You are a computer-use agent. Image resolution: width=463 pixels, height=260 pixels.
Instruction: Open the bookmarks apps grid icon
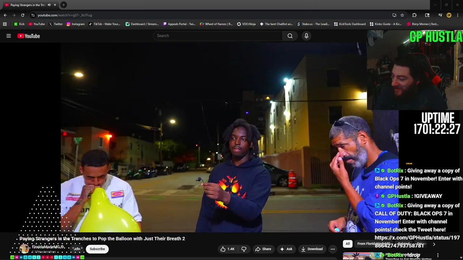[5, 24]
